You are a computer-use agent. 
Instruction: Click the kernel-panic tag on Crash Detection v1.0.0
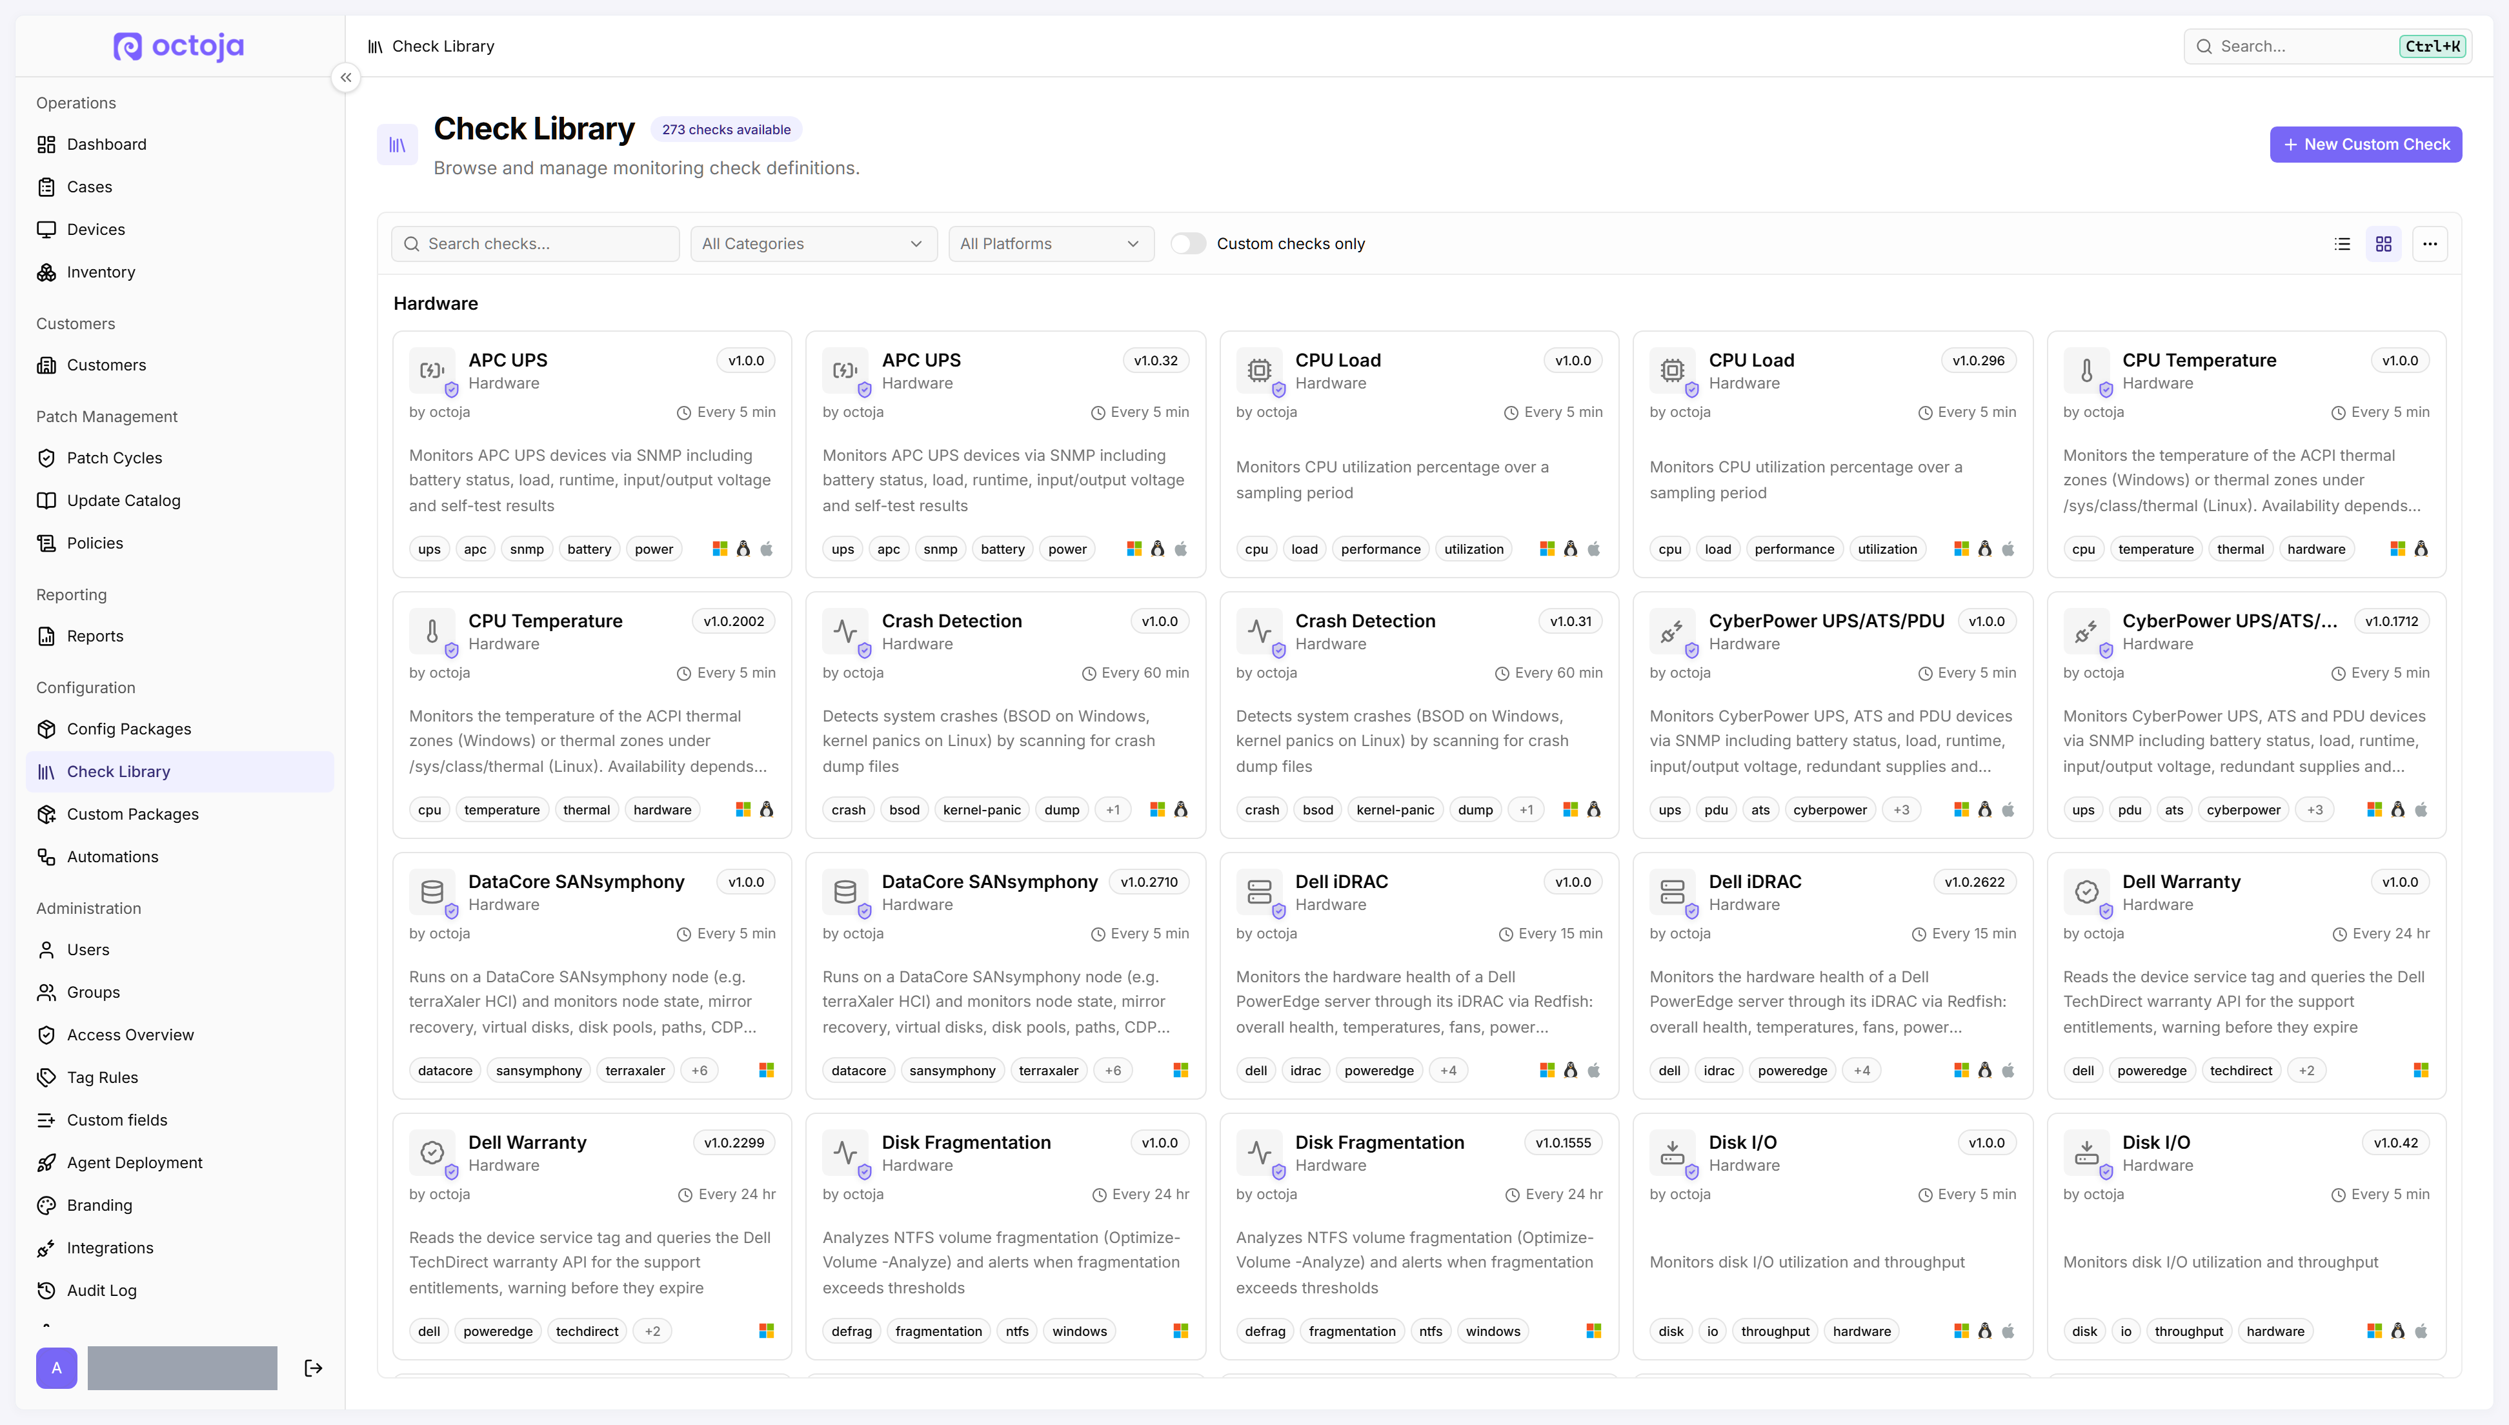(982, 811)
